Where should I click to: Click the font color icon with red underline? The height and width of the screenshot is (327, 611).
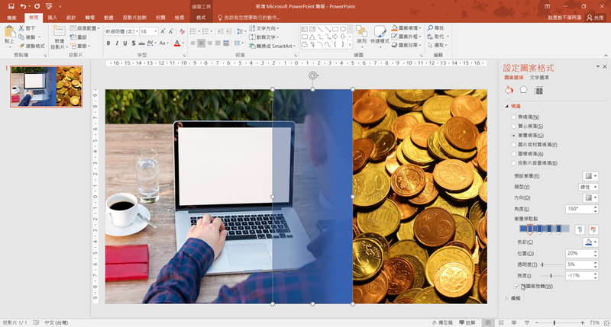coord(177,43)
